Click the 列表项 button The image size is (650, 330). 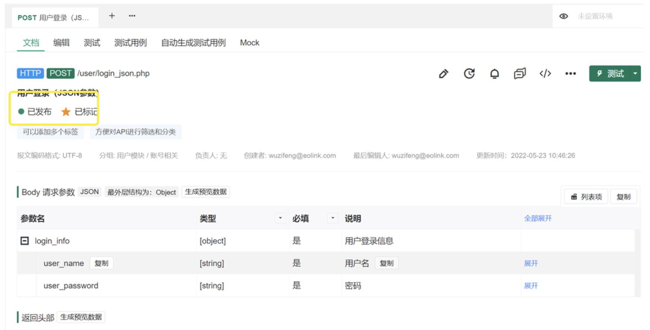586,197
